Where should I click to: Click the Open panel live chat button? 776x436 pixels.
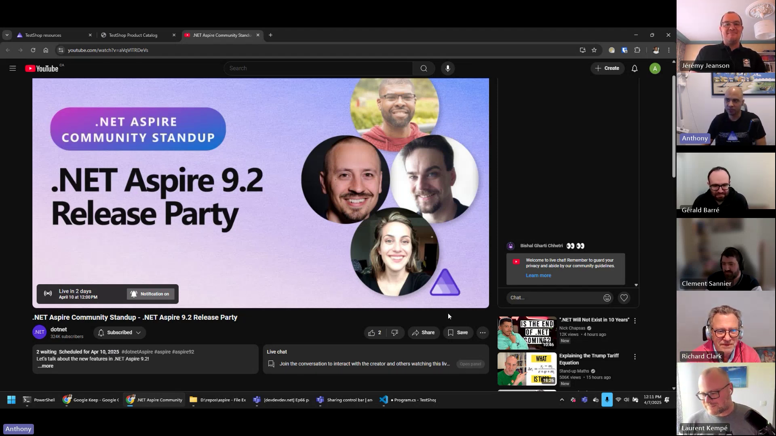(470, 364)
